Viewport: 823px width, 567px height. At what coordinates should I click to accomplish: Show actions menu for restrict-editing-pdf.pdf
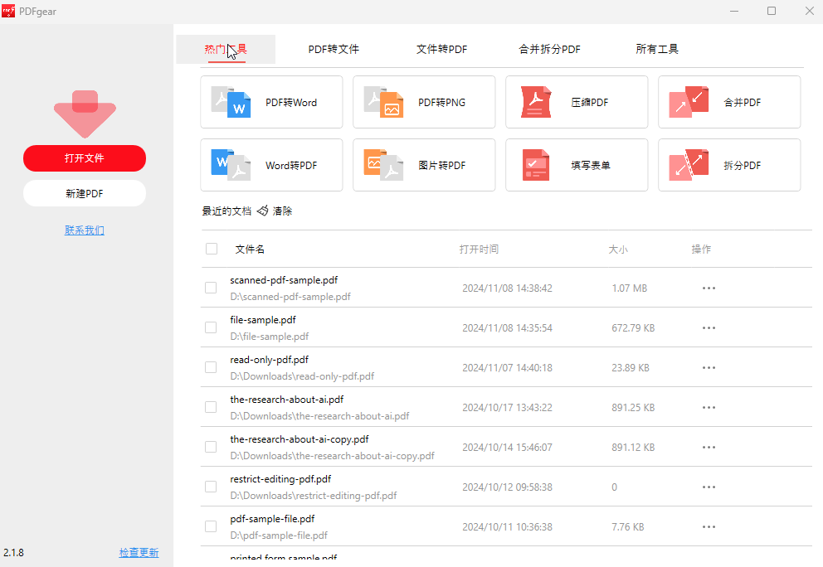(x=709, y=487)
